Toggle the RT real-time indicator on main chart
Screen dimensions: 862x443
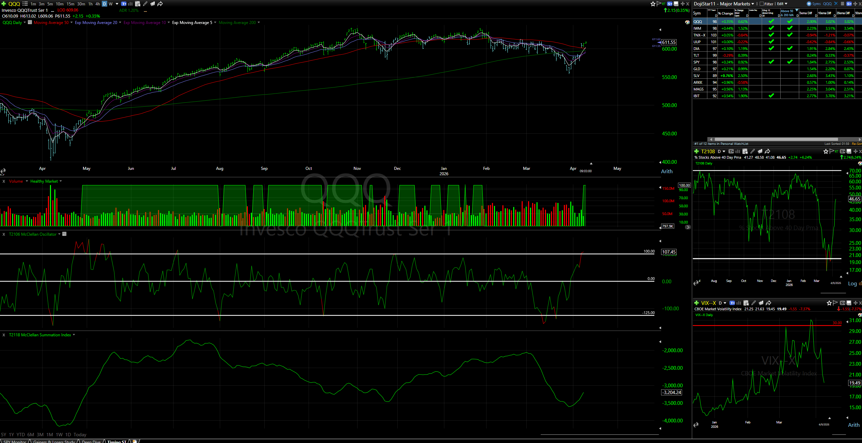coord(664,4)
